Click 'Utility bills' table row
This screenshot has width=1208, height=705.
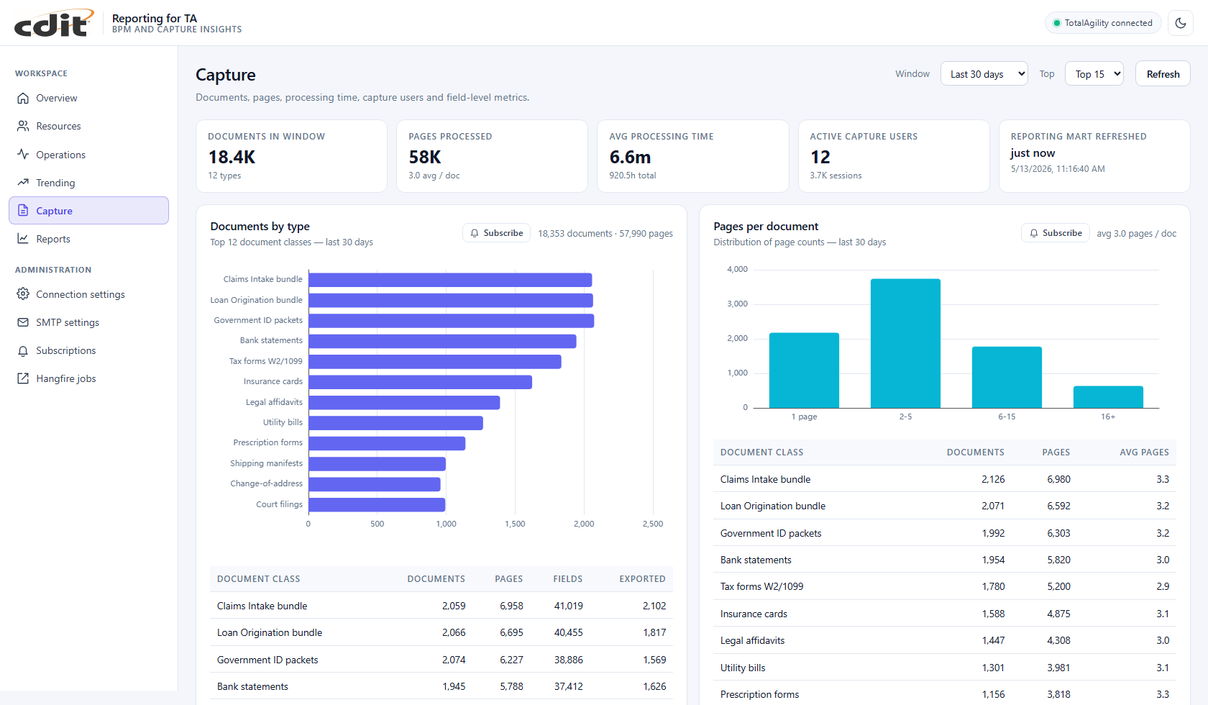click(945, 668)
